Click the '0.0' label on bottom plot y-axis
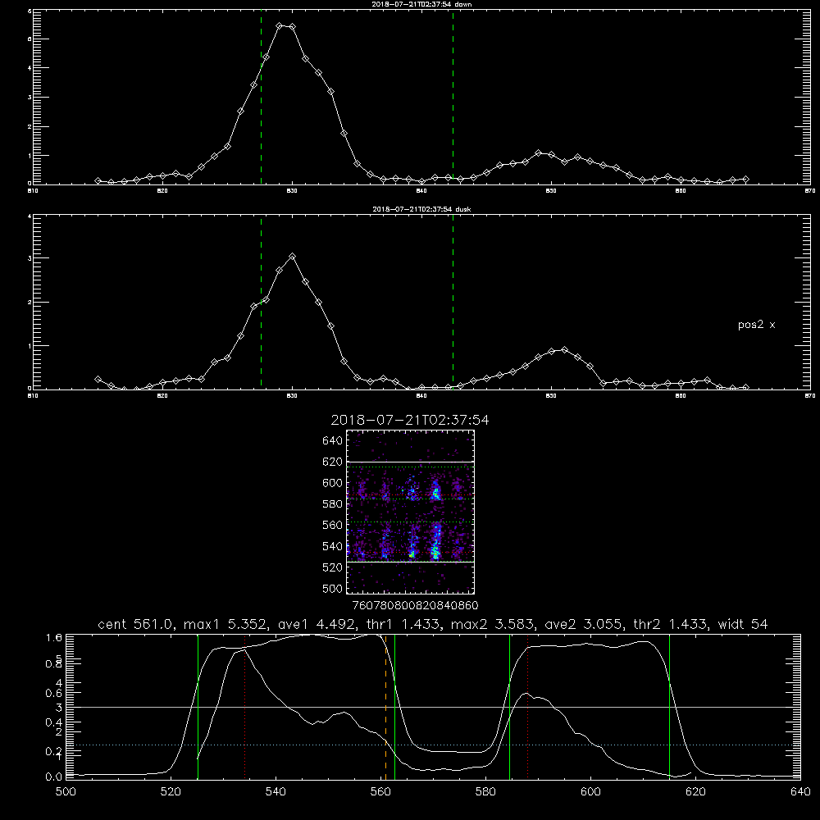 point(54,777)
